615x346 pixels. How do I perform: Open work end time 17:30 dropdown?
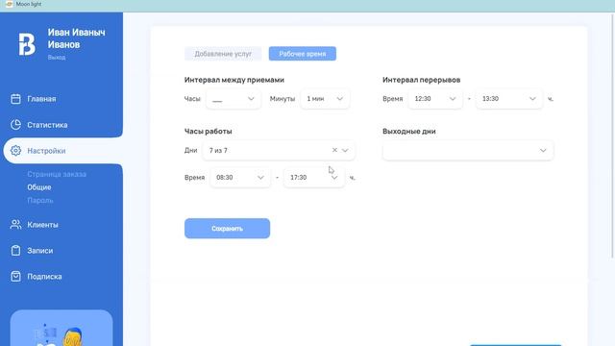point(314,177)
